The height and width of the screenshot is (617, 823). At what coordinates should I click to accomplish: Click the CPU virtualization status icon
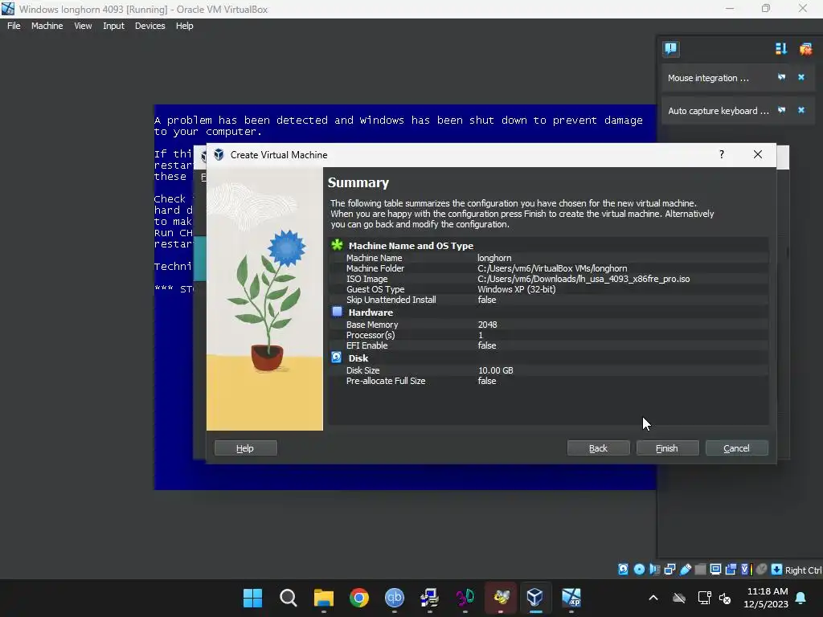point(746,570)
